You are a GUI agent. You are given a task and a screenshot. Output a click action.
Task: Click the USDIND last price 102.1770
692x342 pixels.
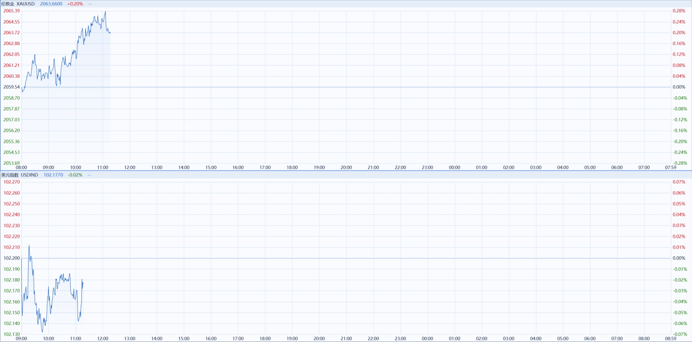coord(53,175)
